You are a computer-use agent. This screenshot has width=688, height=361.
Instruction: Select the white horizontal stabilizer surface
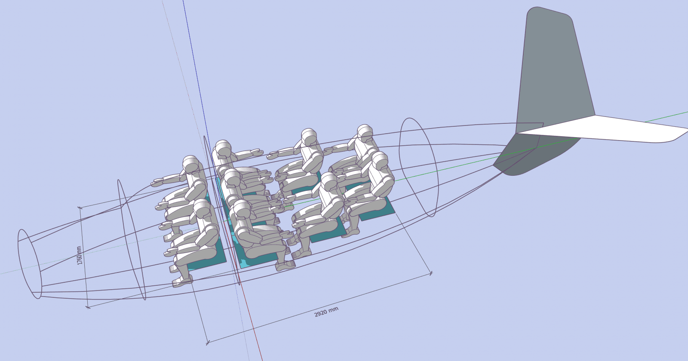[602, 129]
